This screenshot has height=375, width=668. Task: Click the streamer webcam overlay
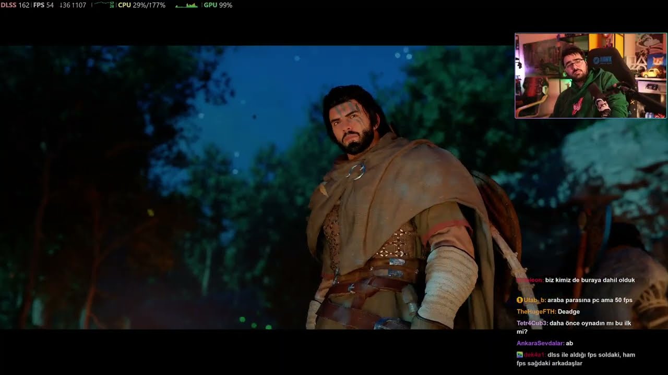(x=591, y=76)
